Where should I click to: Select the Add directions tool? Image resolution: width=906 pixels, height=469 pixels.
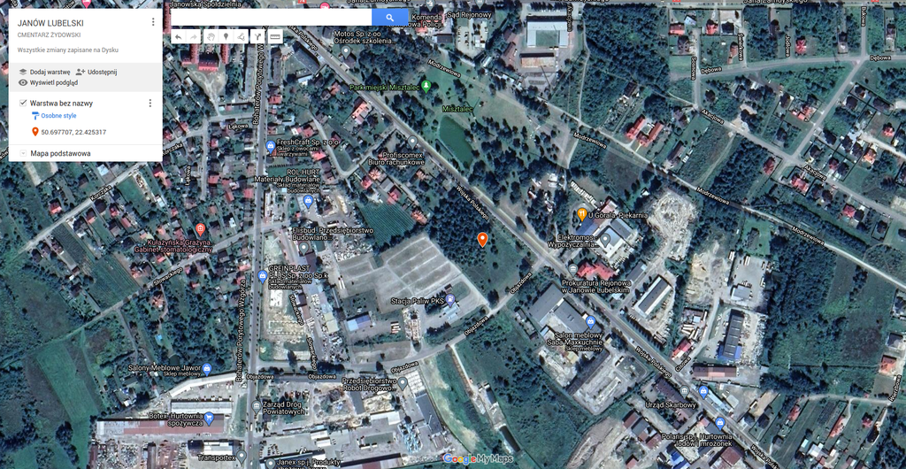(x=258, y=36)
